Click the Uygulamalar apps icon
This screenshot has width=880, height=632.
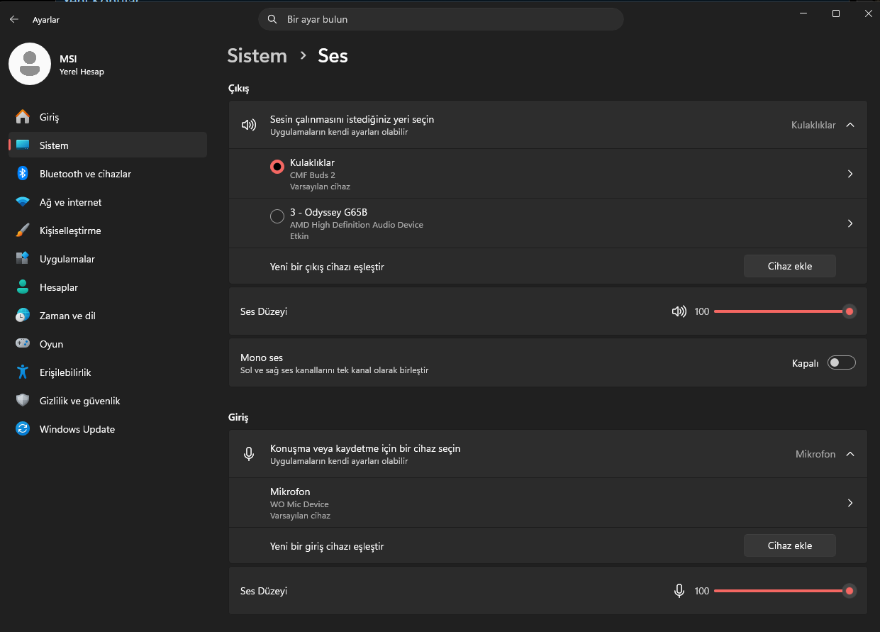[23, 259]
